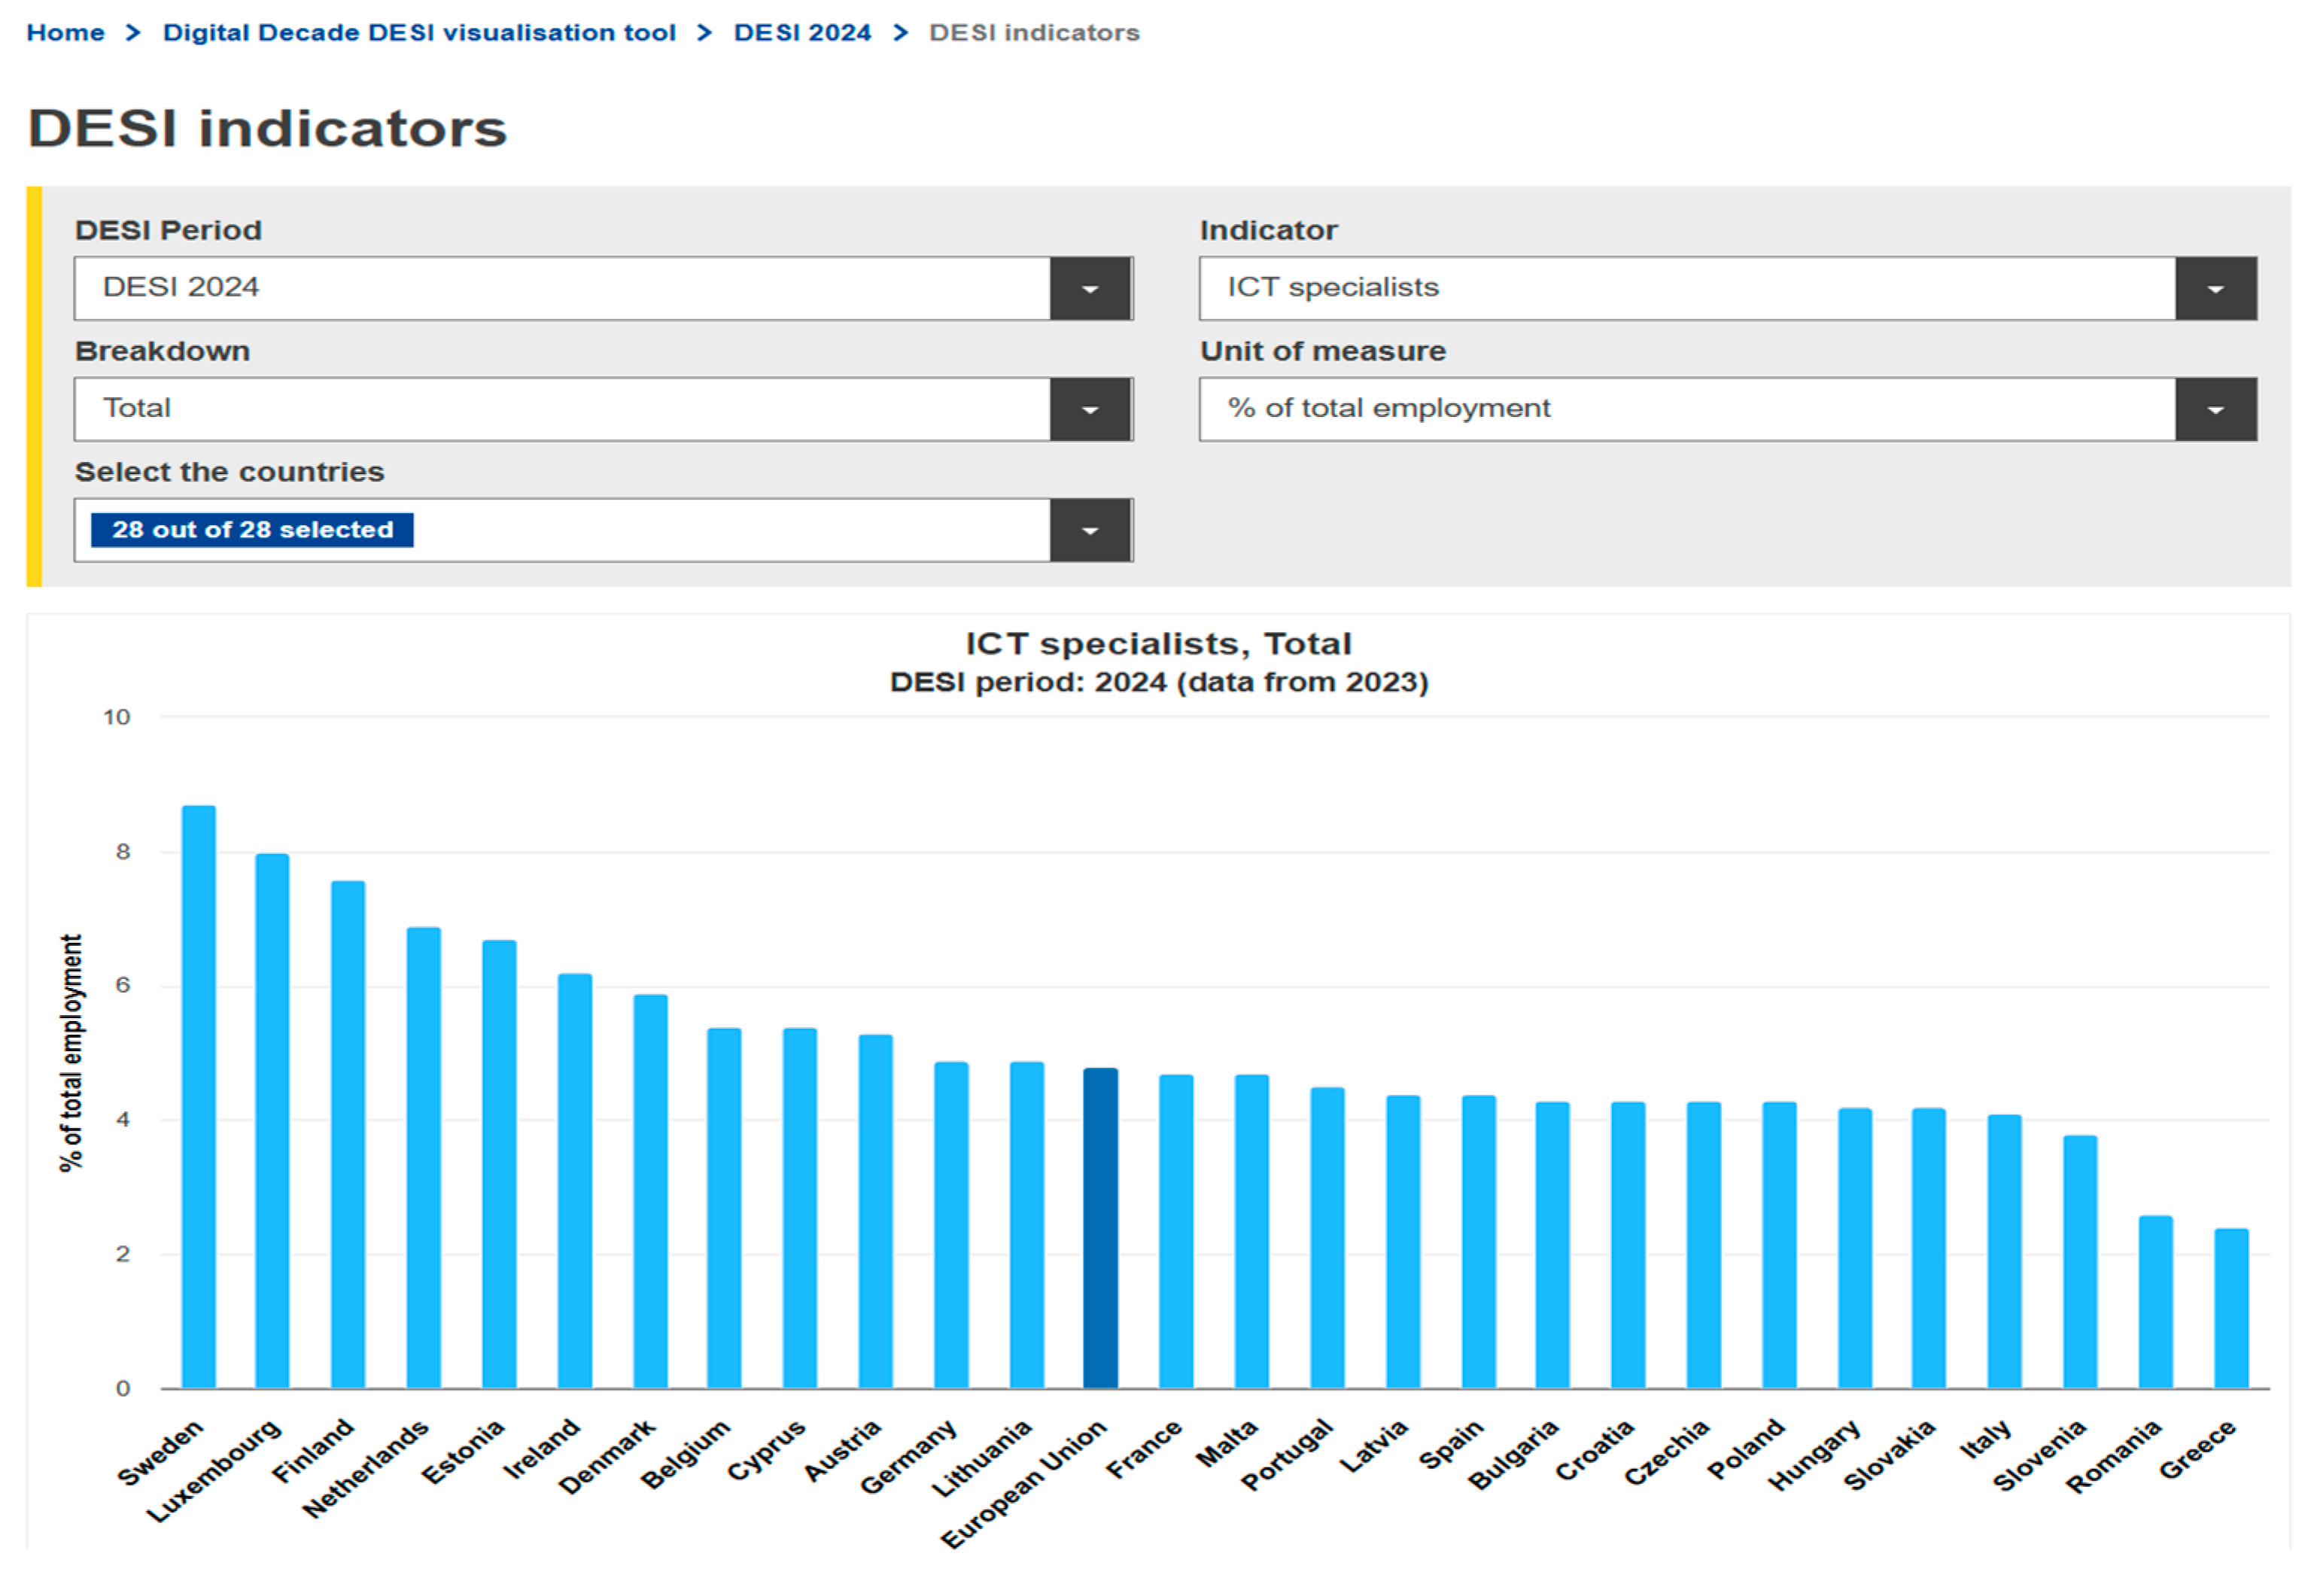Screen dimensions: 2308x1596
Task: Expand the Select the countries dropdown arrow
Action: click(1090, 531)
